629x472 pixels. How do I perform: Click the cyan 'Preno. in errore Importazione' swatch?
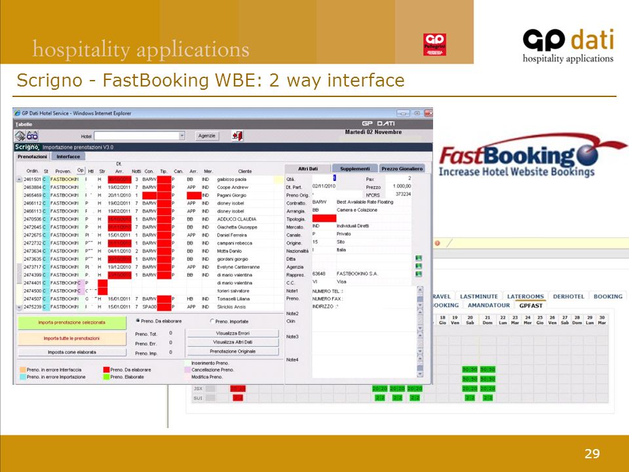tap(23, 377)
